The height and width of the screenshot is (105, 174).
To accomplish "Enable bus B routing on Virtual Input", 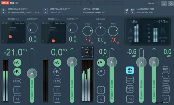I will (101, 72).
